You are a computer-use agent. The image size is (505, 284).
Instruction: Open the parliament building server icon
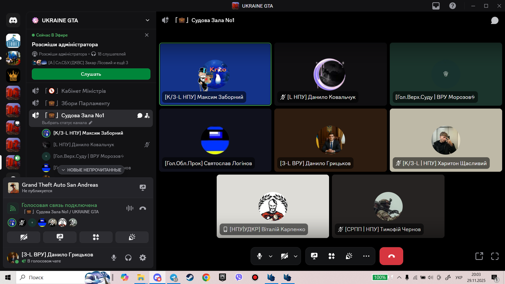[13, 41]
